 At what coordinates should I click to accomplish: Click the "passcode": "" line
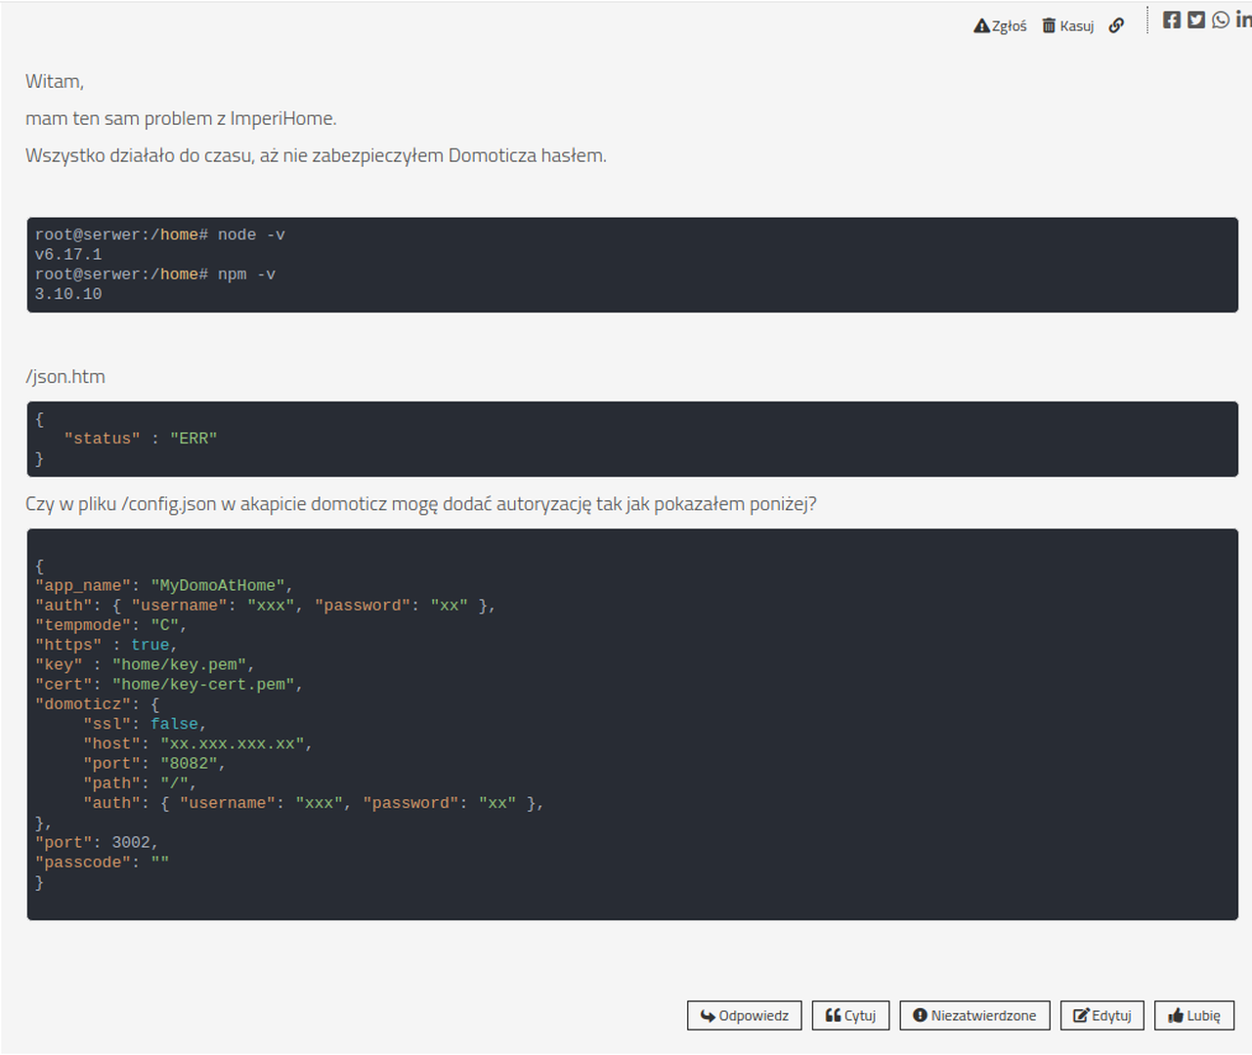[x=102, y=863]
